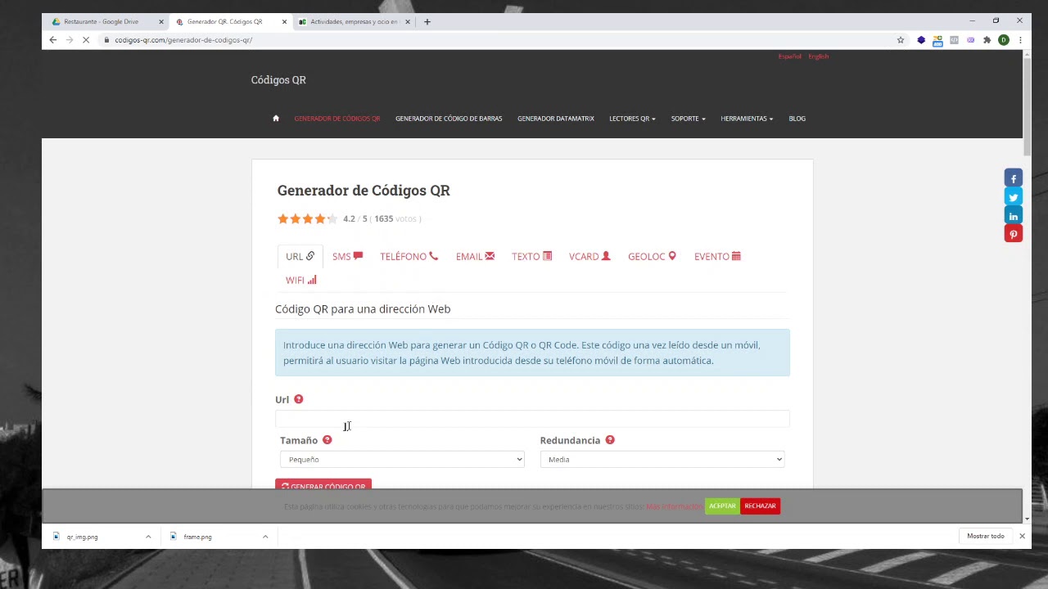Open a new browser tab
This screenshot has width=1048, height=589.
[427, 22]
